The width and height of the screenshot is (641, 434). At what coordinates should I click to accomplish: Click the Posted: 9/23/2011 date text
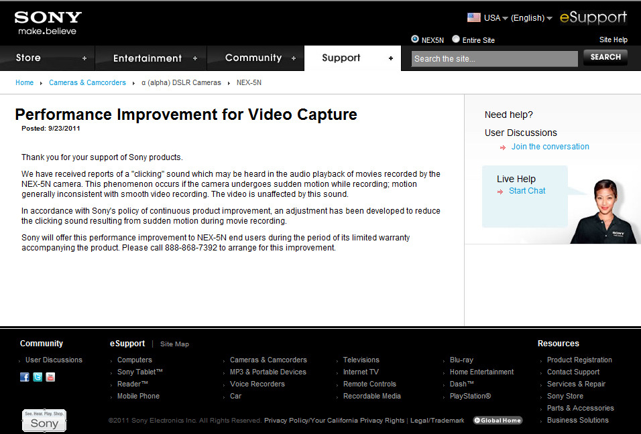tap(51, 129)
